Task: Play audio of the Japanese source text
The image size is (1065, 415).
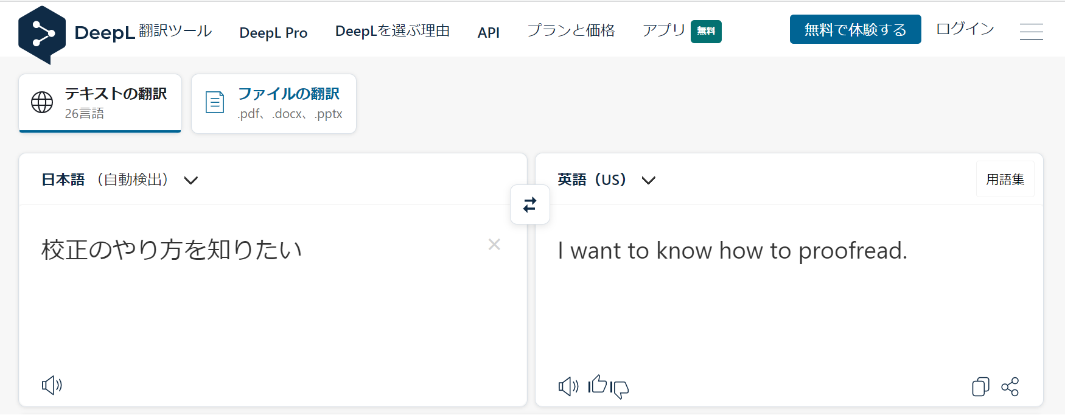Action: point(52,385)
